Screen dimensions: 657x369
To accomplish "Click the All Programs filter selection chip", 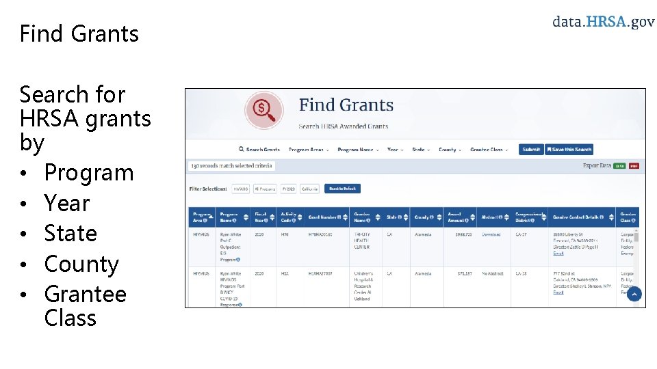I will click(x=266, y=189).
